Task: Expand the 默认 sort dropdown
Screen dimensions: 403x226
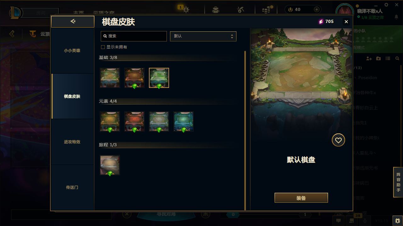Action: tap(203, 36)
